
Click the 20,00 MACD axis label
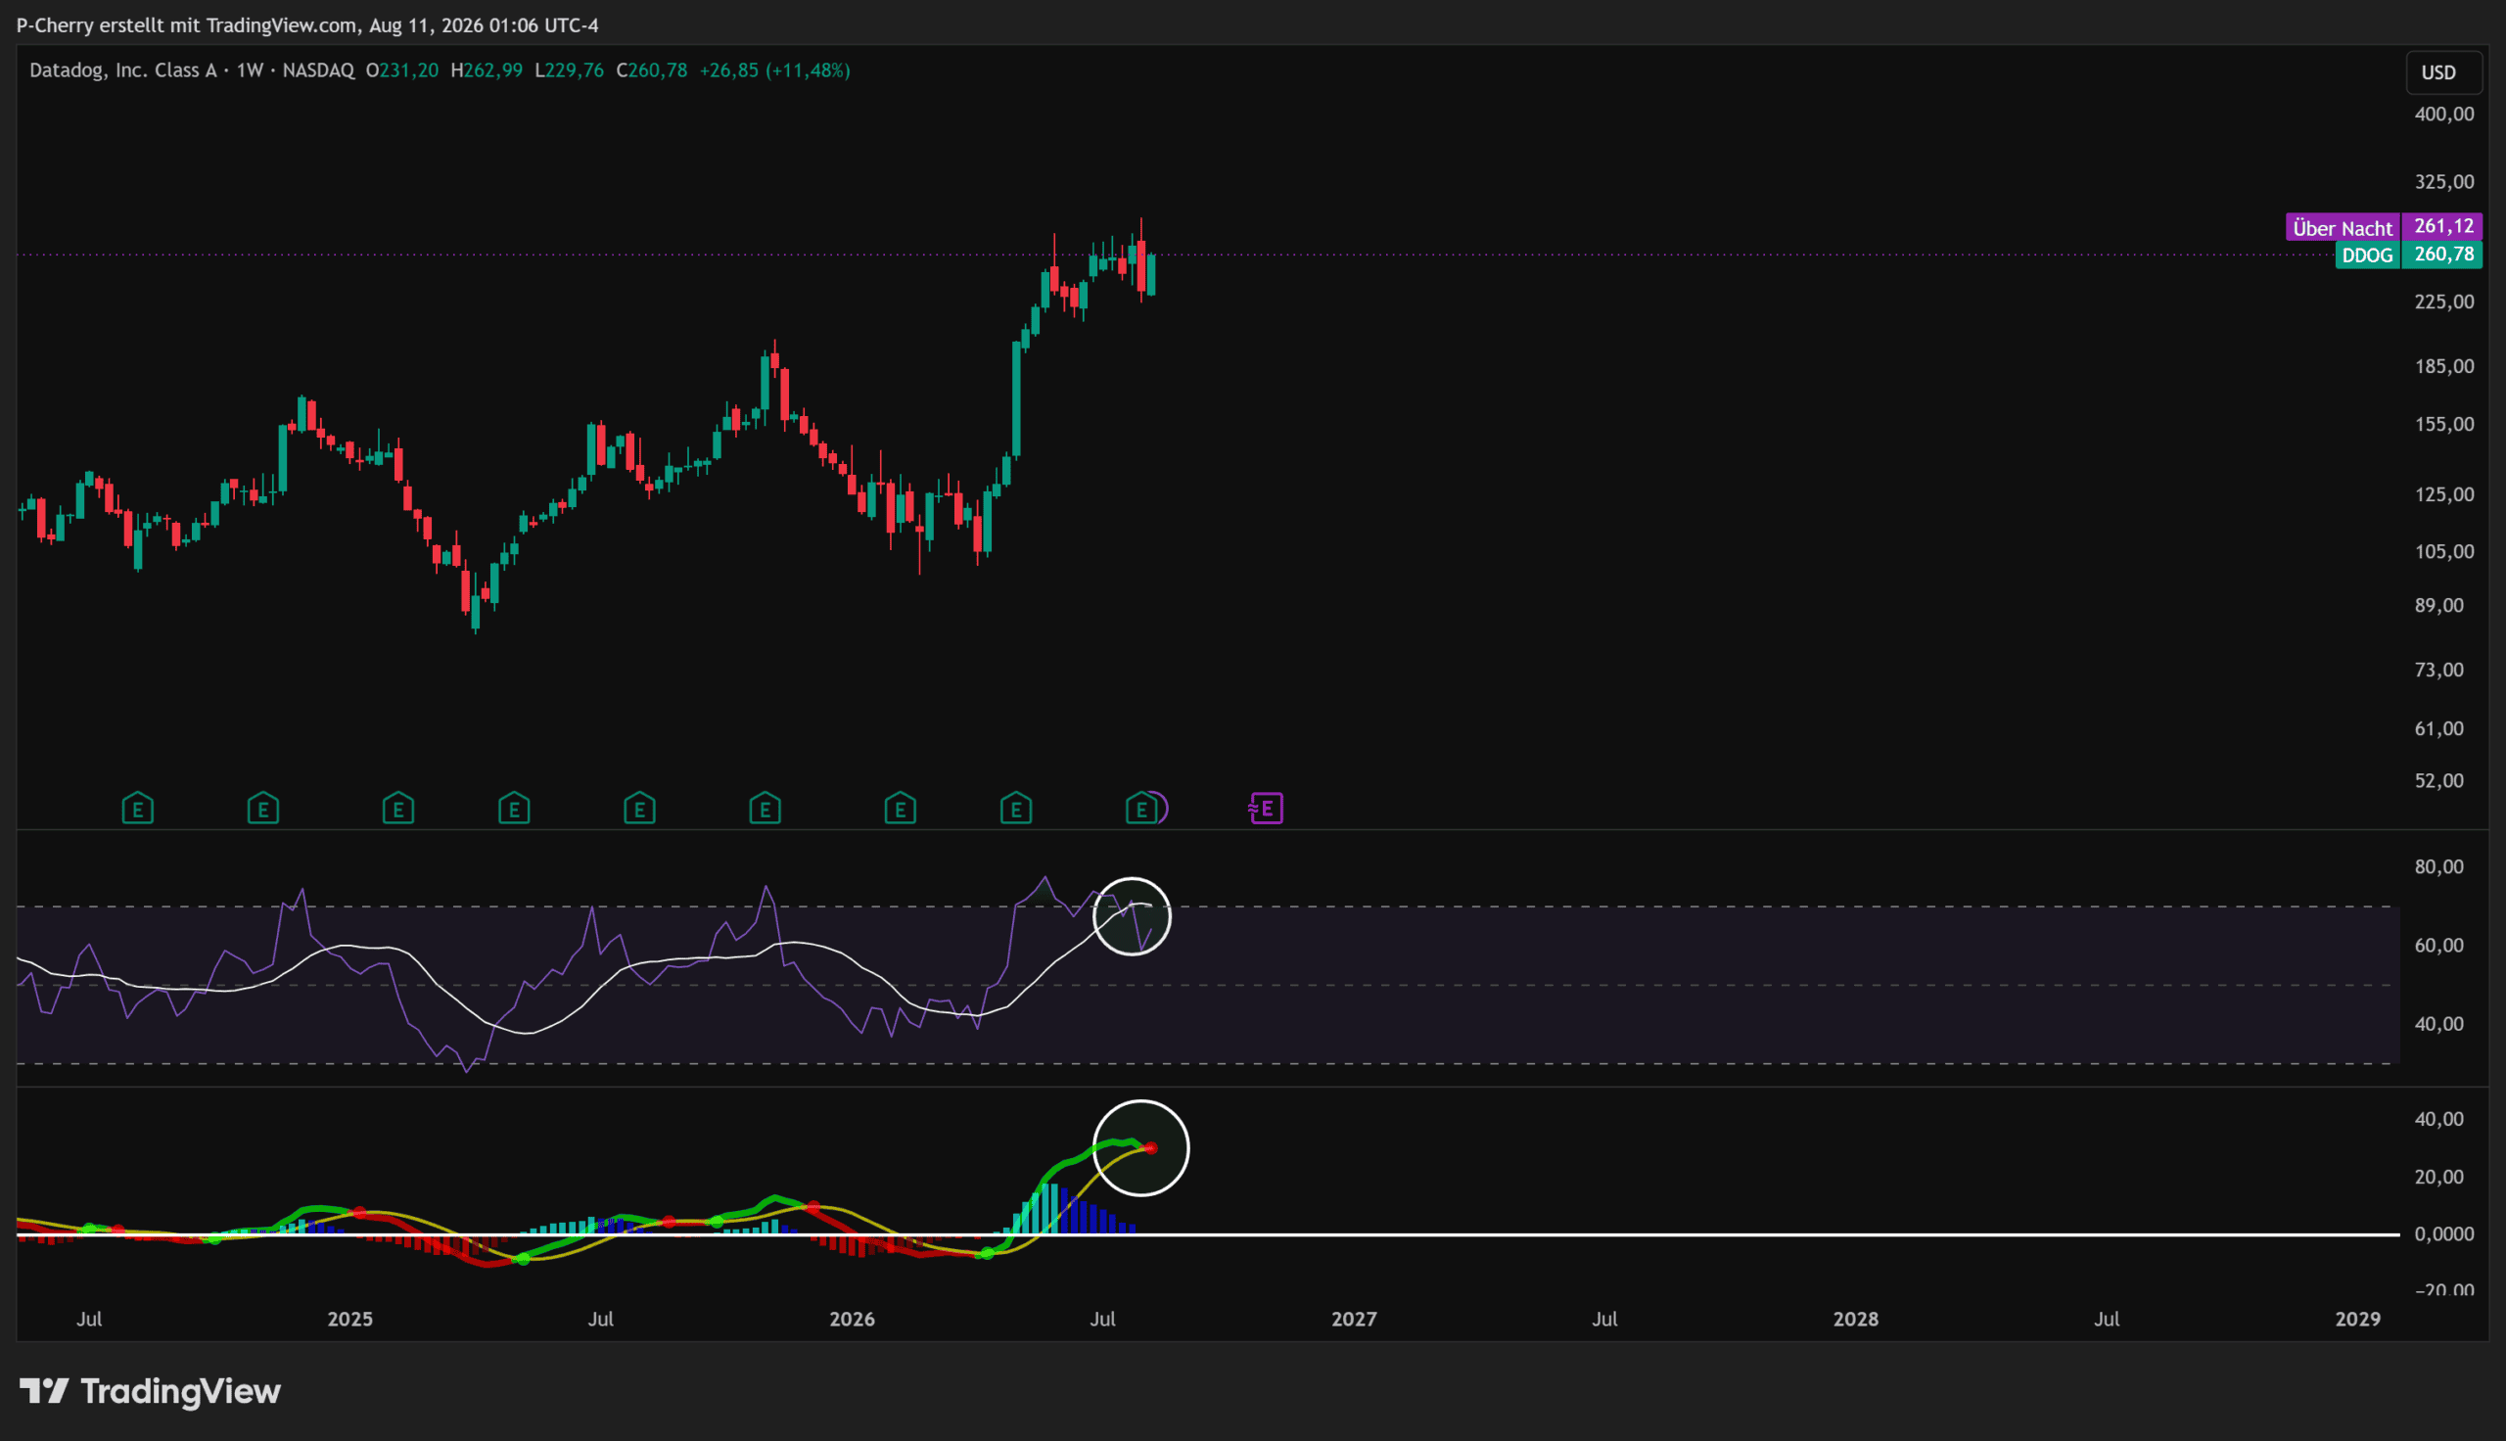point(2438,1177)
